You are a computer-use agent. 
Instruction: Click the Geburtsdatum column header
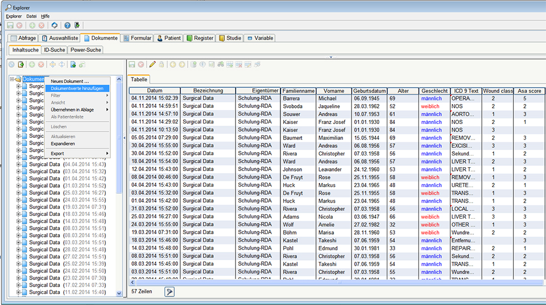click(369, 91)
